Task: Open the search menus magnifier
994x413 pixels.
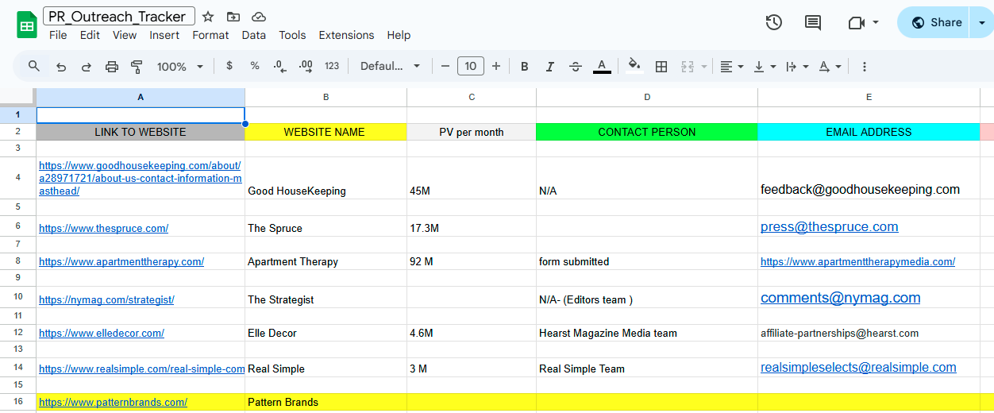Action: pos(34,66)
